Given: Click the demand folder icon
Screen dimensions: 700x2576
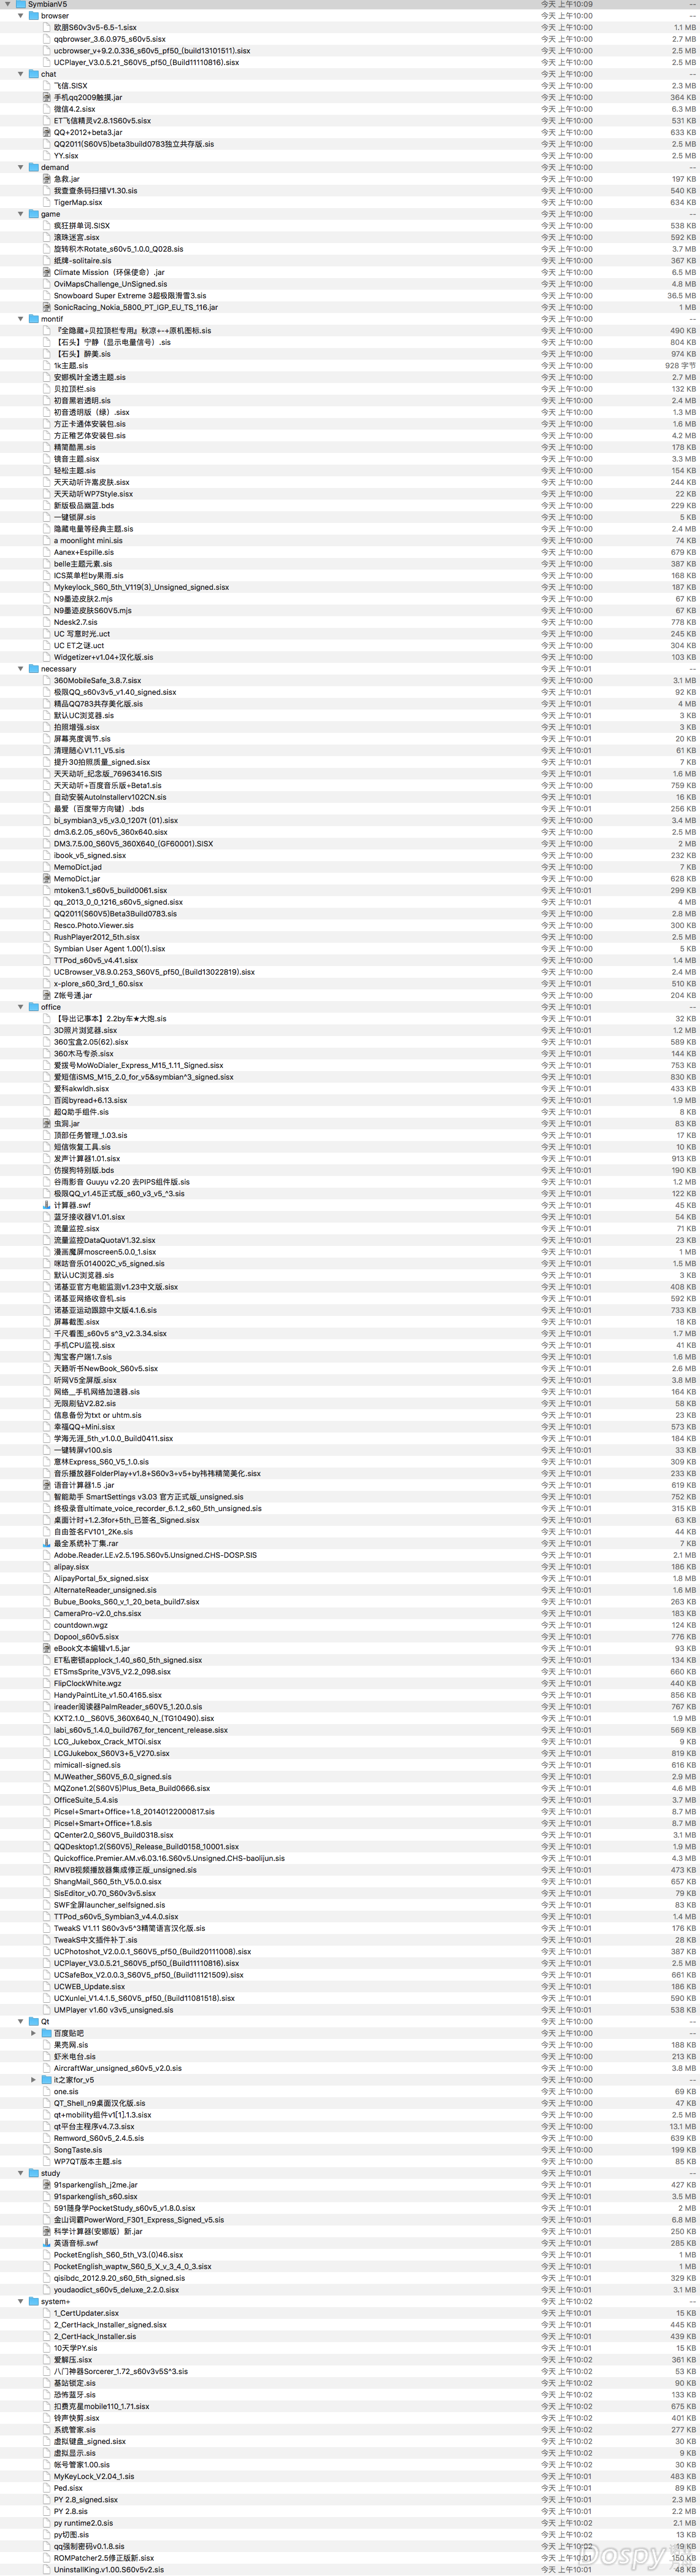Looking at the screenshot, I should pos(34,167).
